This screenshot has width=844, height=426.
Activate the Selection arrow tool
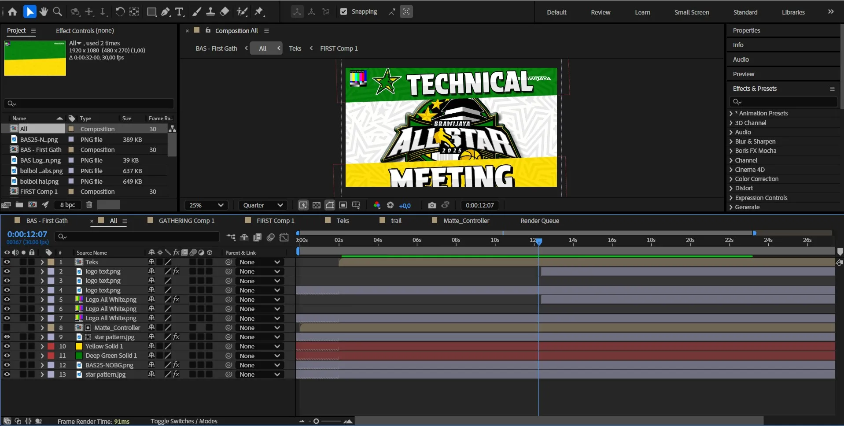29,12
